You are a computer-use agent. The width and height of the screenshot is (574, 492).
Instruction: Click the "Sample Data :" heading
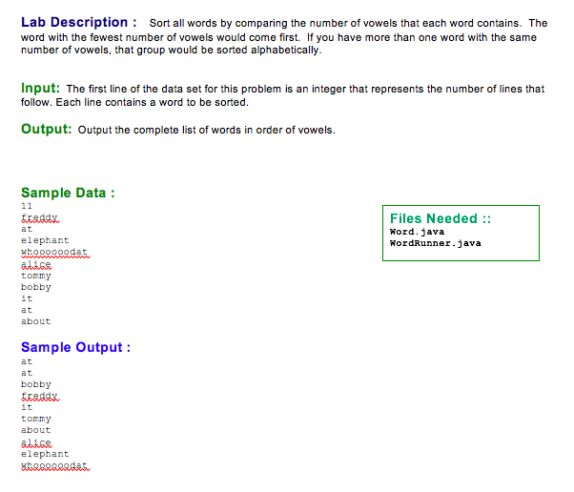(x=68, y=193)
